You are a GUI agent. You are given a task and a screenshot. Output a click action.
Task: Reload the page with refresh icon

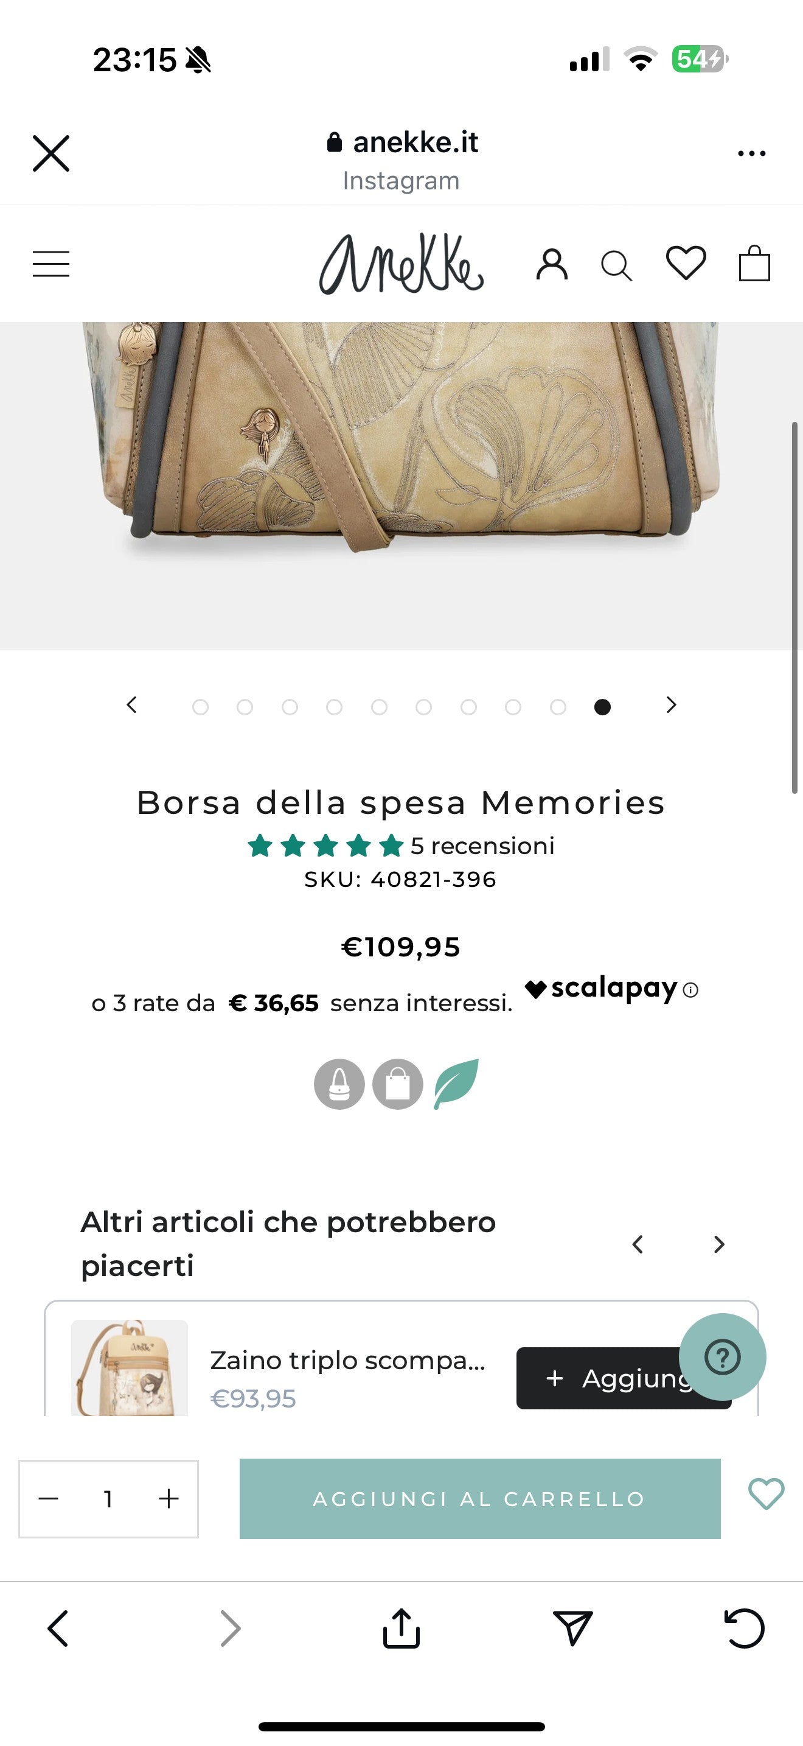point(744,1627)
